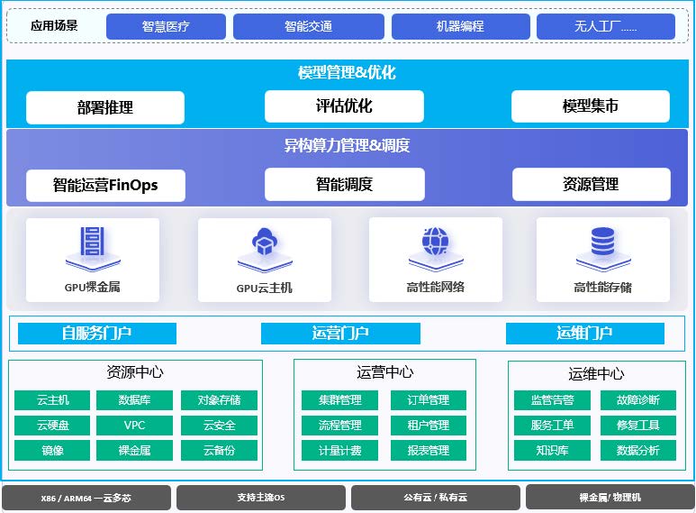
Task: Click the 评估优化 box
Action: coord(343,106)
